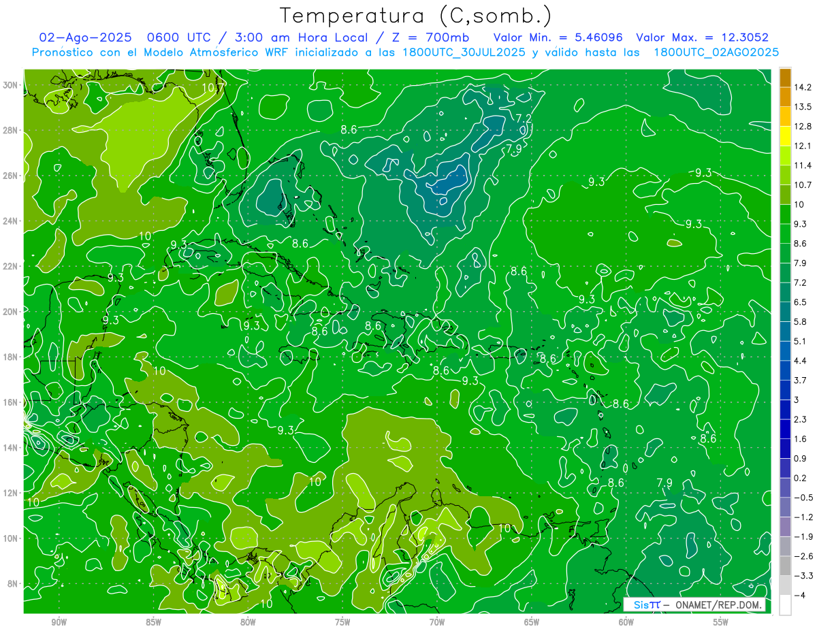Click the '20N' latitude axis label
817x631 pixels.
(x=11, y=312)
